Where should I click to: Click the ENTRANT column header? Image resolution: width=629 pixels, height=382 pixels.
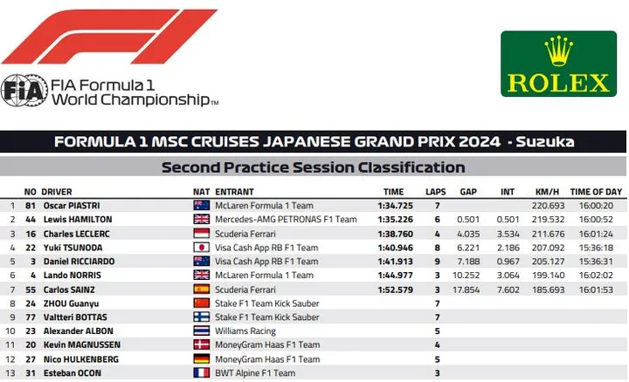(x=235, y=192)
